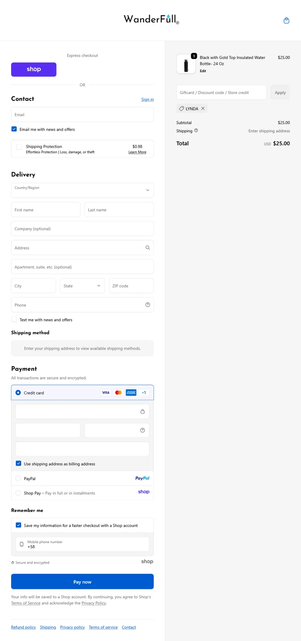The height and width of the screenshot is (641, 301).
Task: Click the card expiration date field
Action: (x=48, y=430)
